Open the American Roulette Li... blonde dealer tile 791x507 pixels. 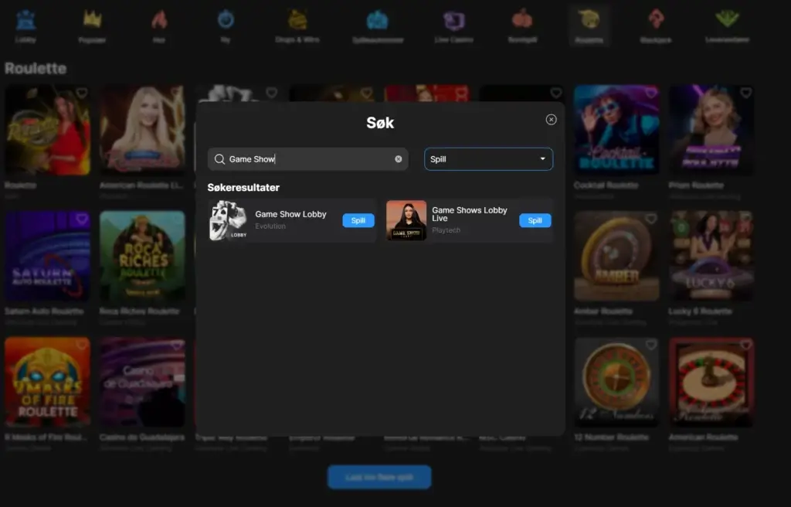[x=142, y=131]
